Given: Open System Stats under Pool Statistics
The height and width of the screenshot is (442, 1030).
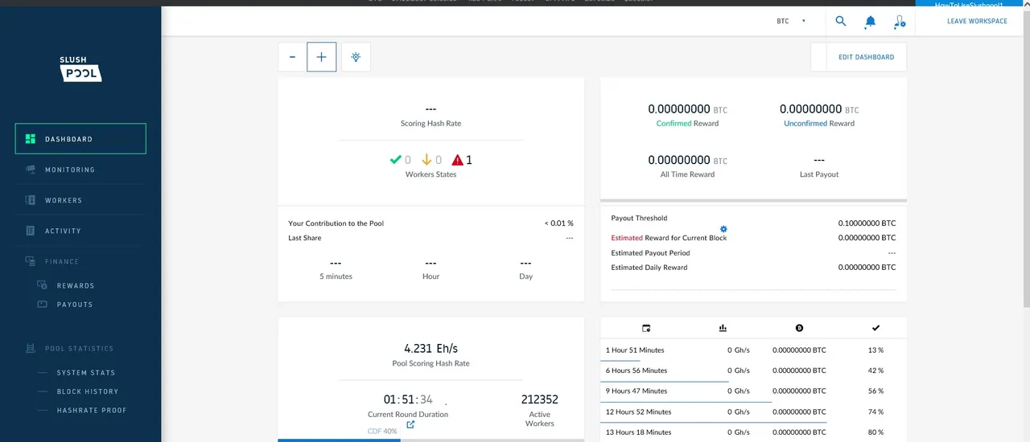Looking at the screenshot, I should [x=86, y=373].
